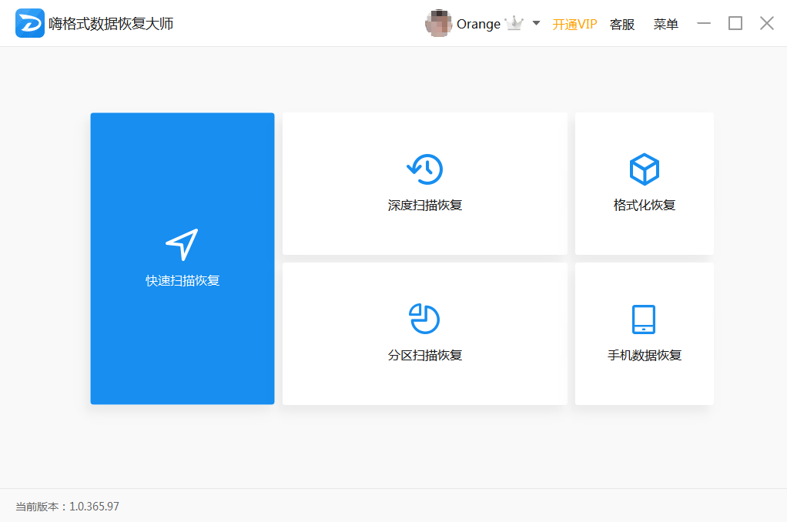The height and width of the screenshot is (522, 787).
Task: Click the clock icon for 深度扫描恢复
Action: (424, 169)
